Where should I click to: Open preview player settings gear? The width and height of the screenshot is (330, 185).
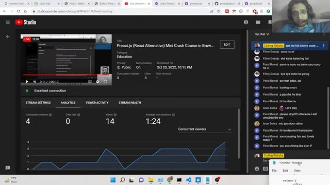97,82
